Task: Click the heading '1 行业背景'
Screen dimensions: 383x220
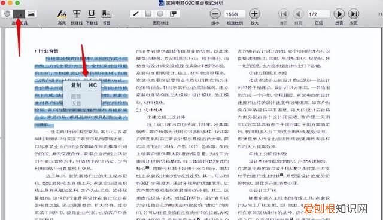Action: coord(47,51)
